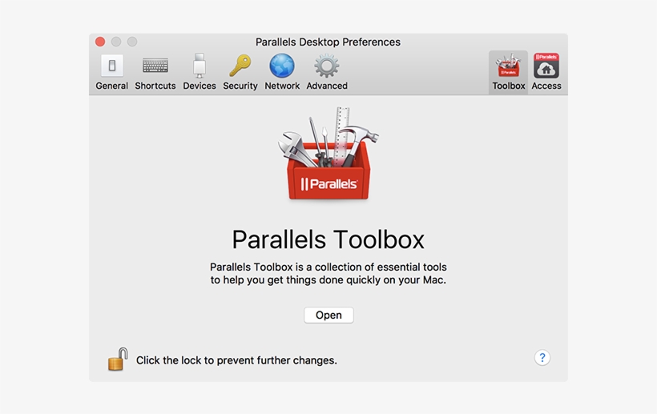Click the Parallels Desktop Preferences title
Image resolution: width=657 pixels, height=414 pixels.
[328, 42]
